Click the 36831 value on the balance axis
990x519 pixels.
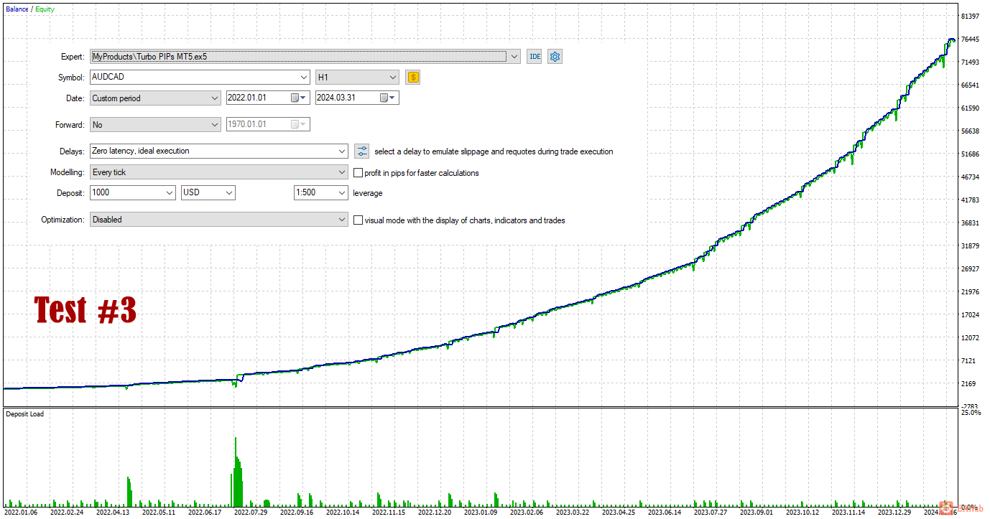(x=970, y=223)
